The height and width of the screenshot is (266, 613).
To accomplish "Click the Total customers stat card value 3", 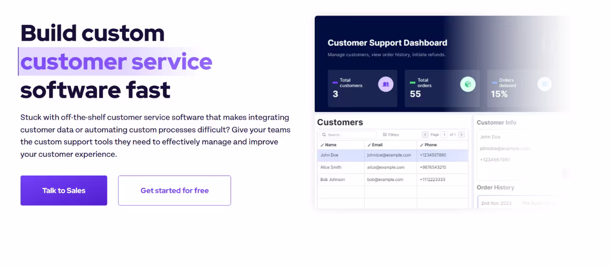I will click(335, 94).
